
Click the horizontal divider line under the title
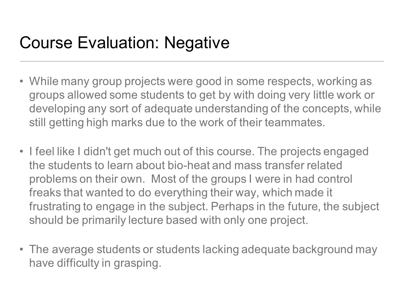[202, 61]
